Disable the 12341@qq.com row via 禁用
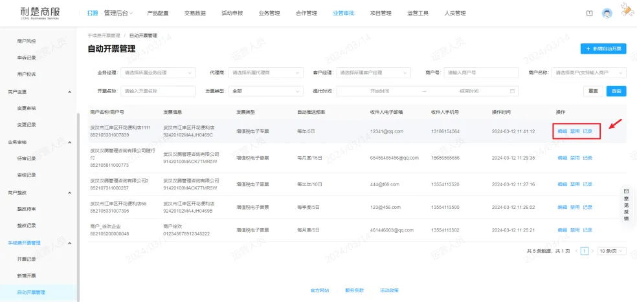The height and width of the screenshot is (302, 637). point(575,131)
